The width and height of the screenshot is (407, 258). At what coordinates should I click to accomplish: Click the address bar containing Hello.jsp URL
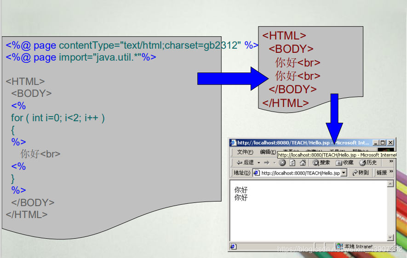tap(300, 173)
